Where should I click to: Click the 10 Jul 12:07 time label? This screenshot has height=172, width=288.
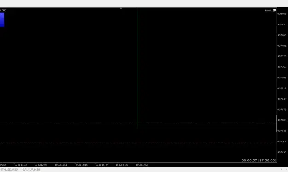tap(41, 165)
